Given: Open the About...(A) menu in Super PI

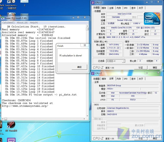Looking at the screenshot, I should (22, 23).
